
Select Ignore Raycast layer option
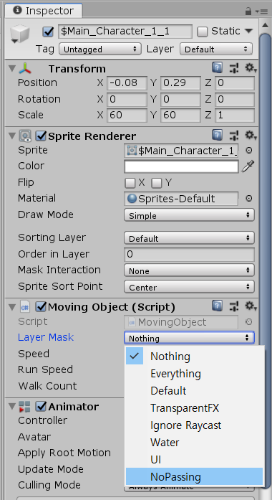(195, 425)
